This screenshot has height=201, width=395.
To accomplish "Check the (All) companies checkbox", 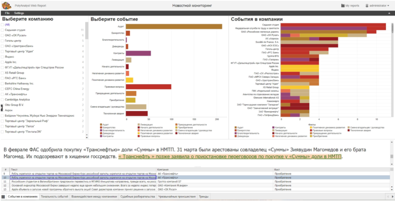I will pos(2,24).
